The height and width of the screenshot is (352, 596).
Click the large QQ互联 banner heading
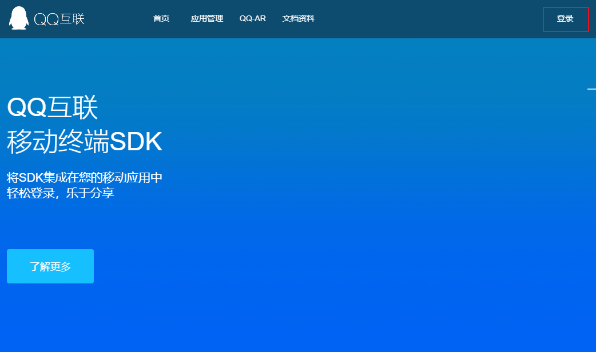click(53, 107)
